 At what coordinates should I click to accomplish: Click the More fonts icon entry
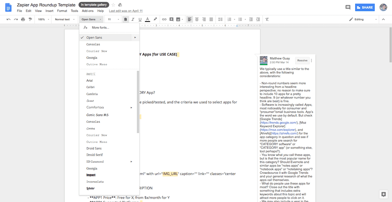(x=85, y=27)
